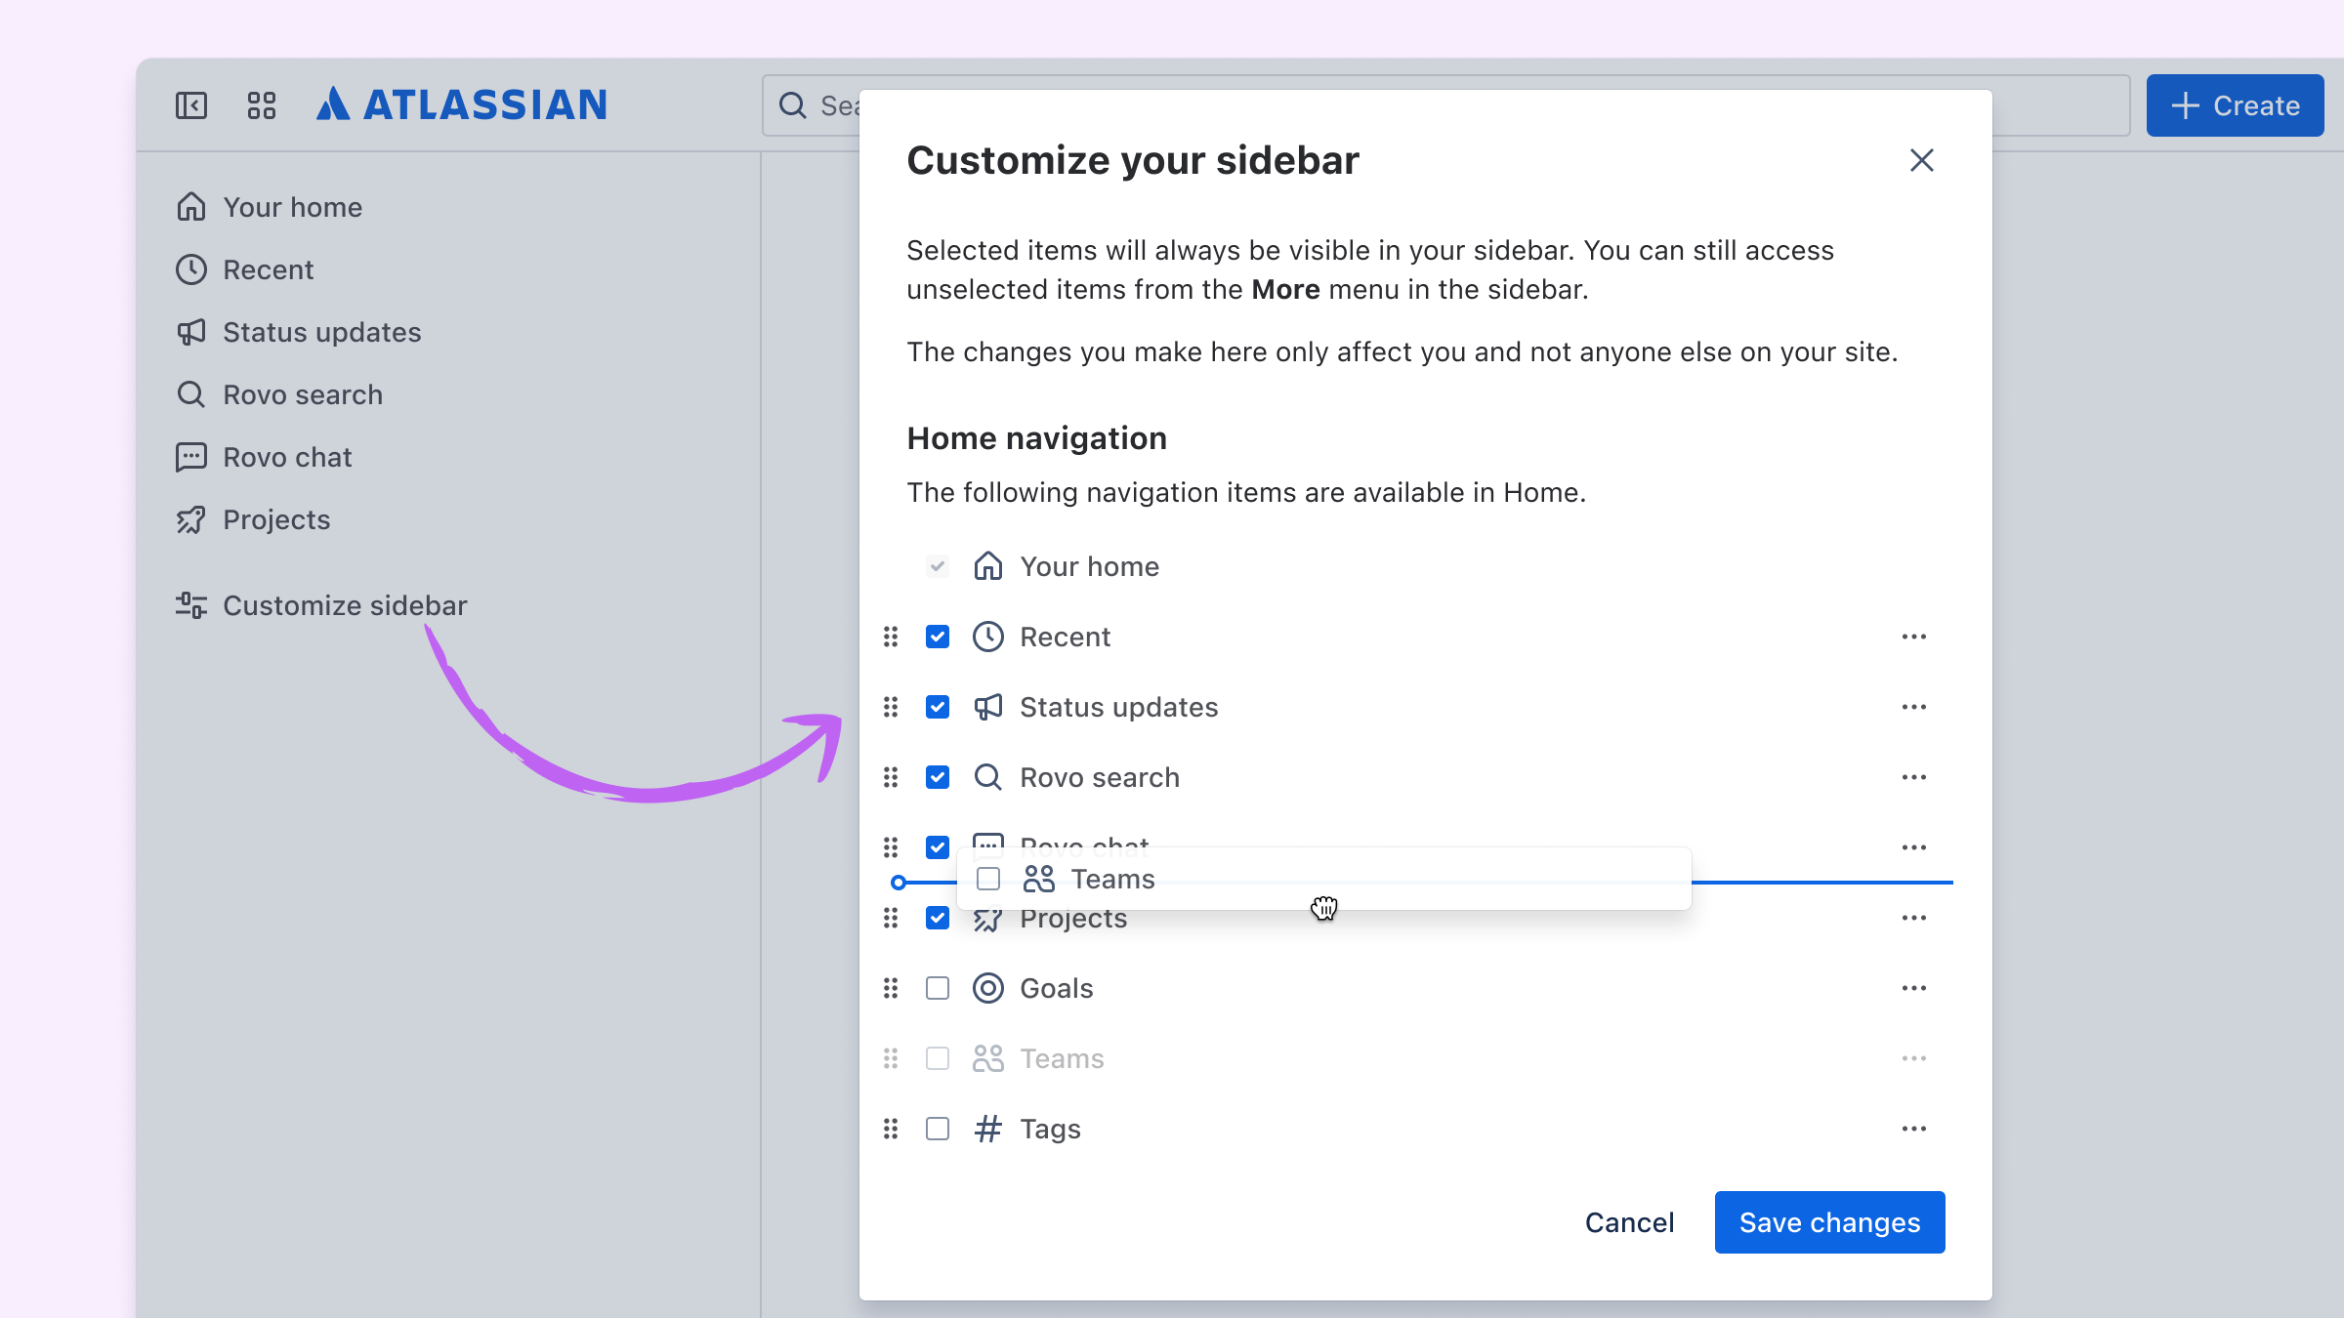2344x1318 pixels.
Task: Click the Status updates megaphone icon
Action: tap(191, 332)
